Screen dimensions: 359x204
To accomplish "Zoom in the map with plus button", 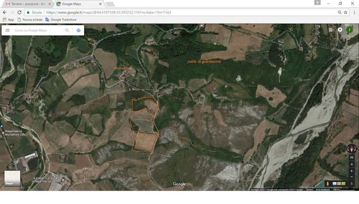I will [351, 171].
